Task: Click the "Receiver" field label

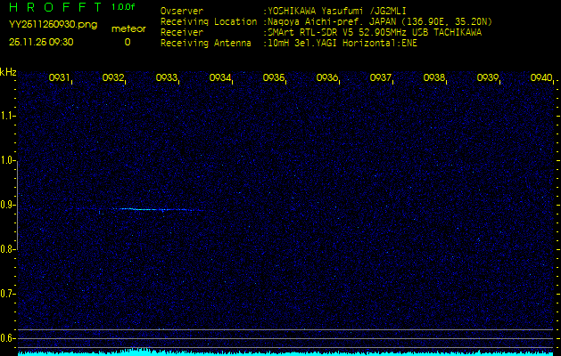Action: (182, 33)
